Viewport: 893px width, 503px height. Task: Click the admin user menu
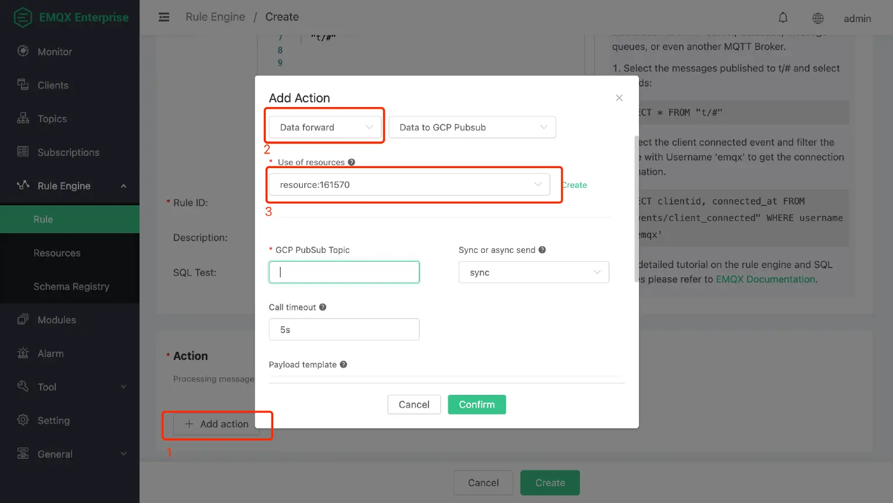858,19
